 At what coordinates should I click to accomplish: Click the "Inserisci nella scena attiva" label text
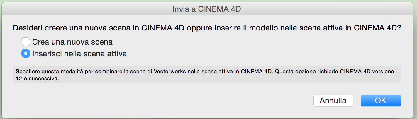(79, 54)
